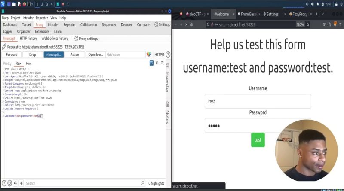The width and height of the screenshot is (344, 191).
Task: Open the Collaborator tab
Action: pyautogui.click(x=89, y=25)
